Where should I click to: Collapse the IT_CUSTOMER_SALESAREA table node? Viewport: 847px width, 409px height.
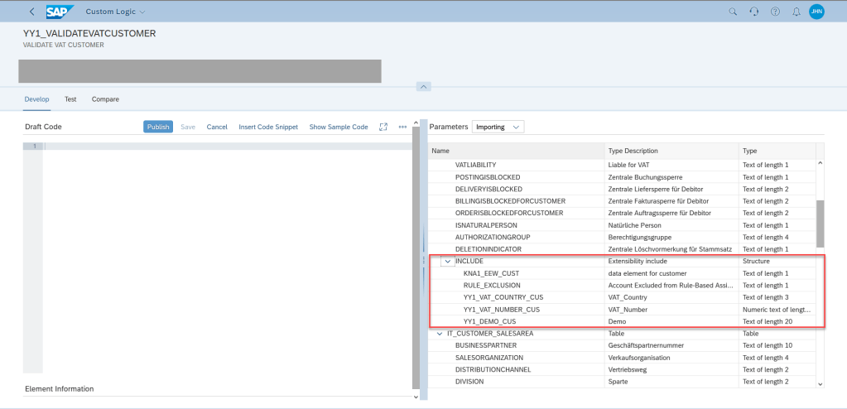pos(440,334)
